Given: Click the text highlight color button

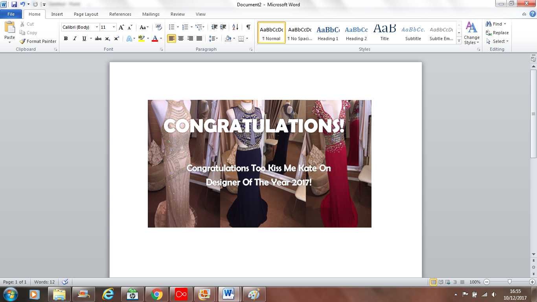Looking at the screenshot, I should pyautogui.click(x=141, y=39).
